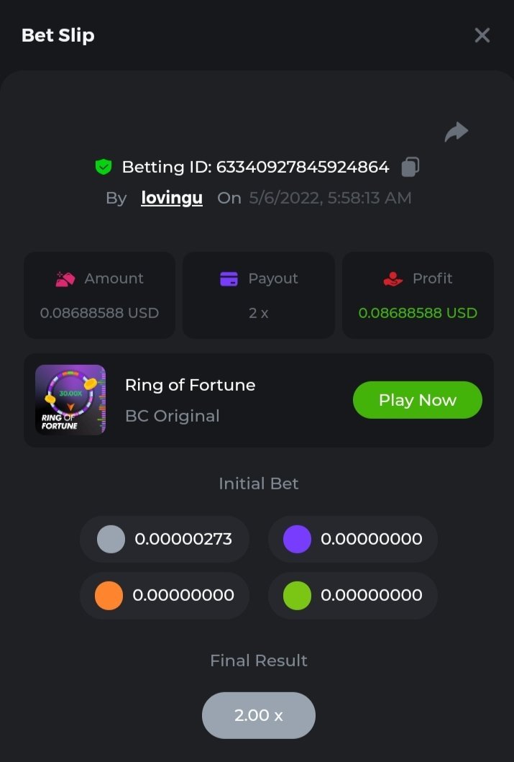This screenshot has height=762, width=514.
Task: Click the green color bet swatch
Action: point(297,596)
